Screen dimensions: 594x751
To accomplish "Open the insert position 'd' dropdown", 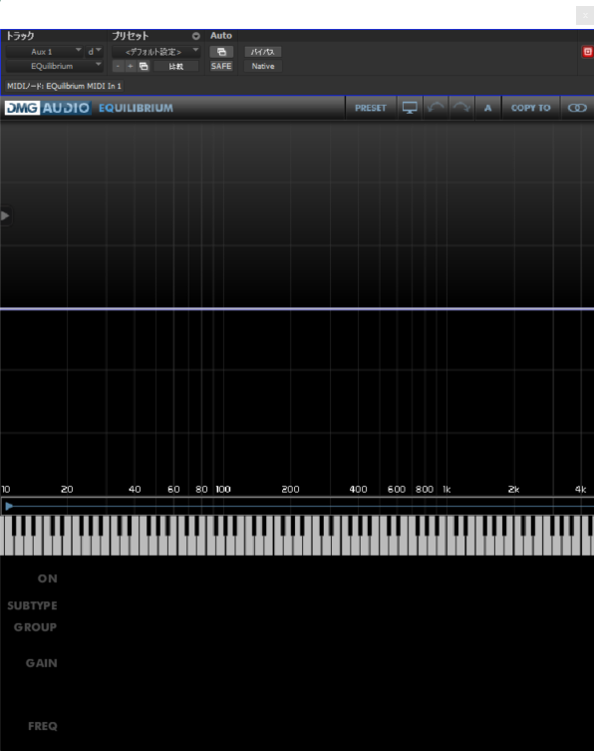I will pyautogui.click(x=95, y=52).
